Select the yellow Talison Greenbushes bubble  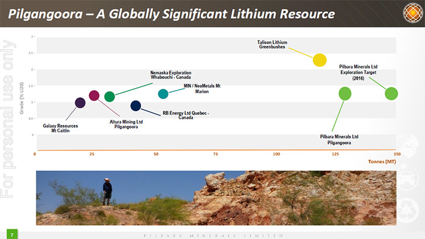coord(319,60)
